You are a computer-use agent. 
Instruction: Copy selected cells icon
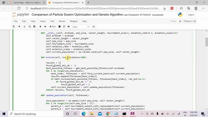click(x=30, y=27)
